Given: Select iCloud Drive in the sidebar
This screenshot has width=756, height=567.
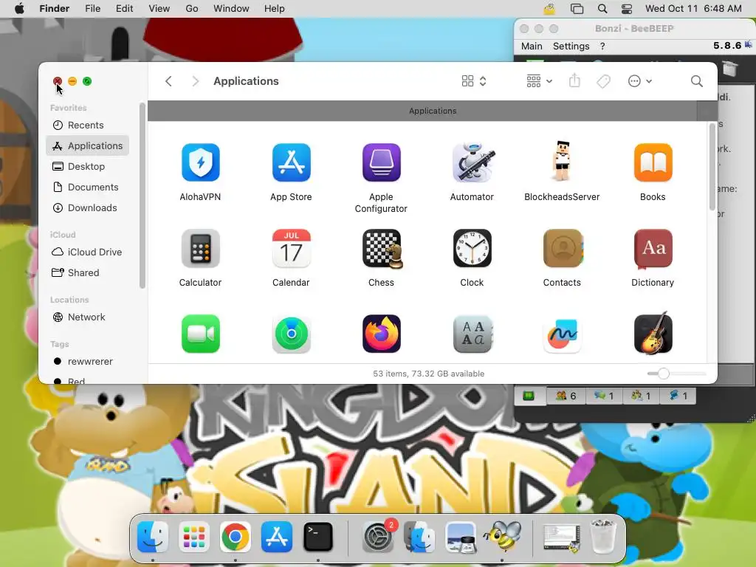Looking at the screenshot, I should [87, 252].
